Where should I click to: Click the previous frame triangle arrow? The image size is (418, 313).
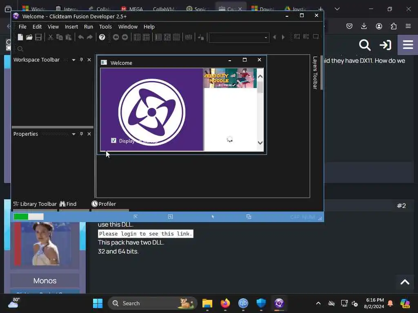(275, 37)
